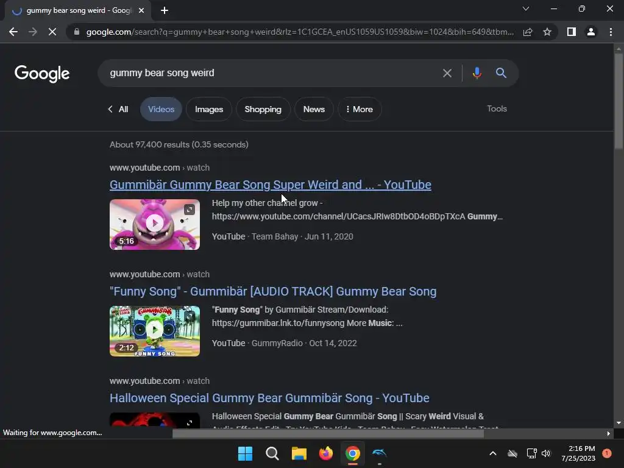This screenshot has width=624, height=468.
Task: Open the notification badge in the taskbar
Action: pos(607,453)
